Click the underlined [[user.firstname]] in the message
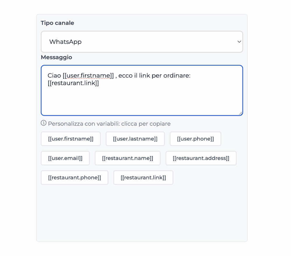The image size is (291, 256). tap(88, 76)
